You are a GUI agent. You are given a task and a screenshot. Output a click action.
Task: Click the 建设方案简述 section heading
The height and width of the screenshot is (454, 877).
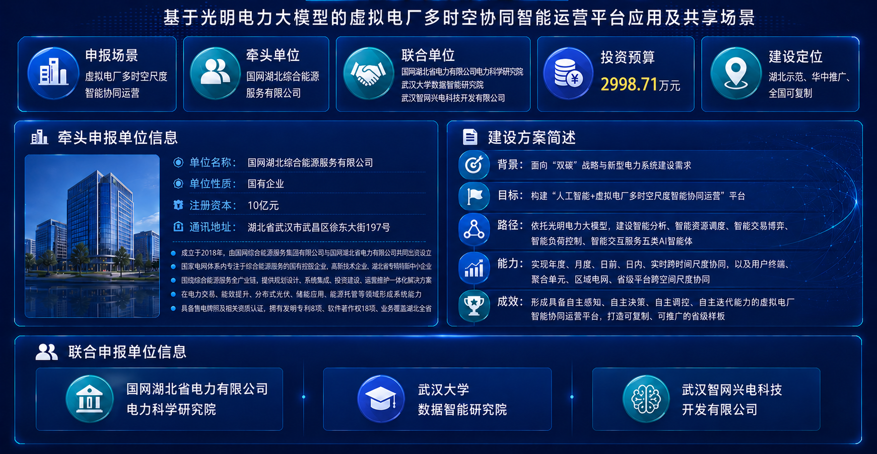(x=531, y=137)
